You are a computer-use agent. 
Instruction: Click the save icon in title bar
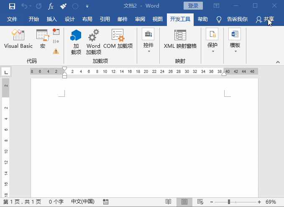[x=12, y=6]
